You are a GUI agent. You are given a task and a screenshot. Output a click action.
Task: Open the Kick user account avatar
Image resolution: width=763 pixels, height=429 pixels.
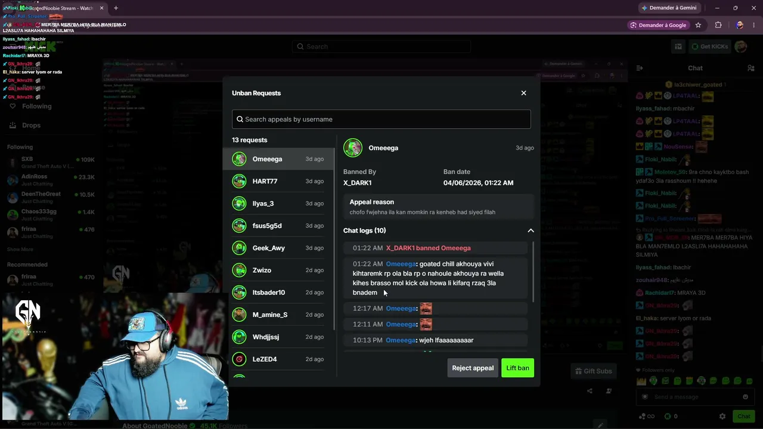(x=741, y=46)
